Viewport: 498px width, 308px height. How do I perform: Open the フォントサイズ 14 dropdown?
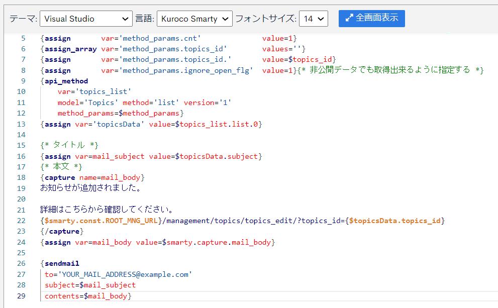[x=314, y=19]
